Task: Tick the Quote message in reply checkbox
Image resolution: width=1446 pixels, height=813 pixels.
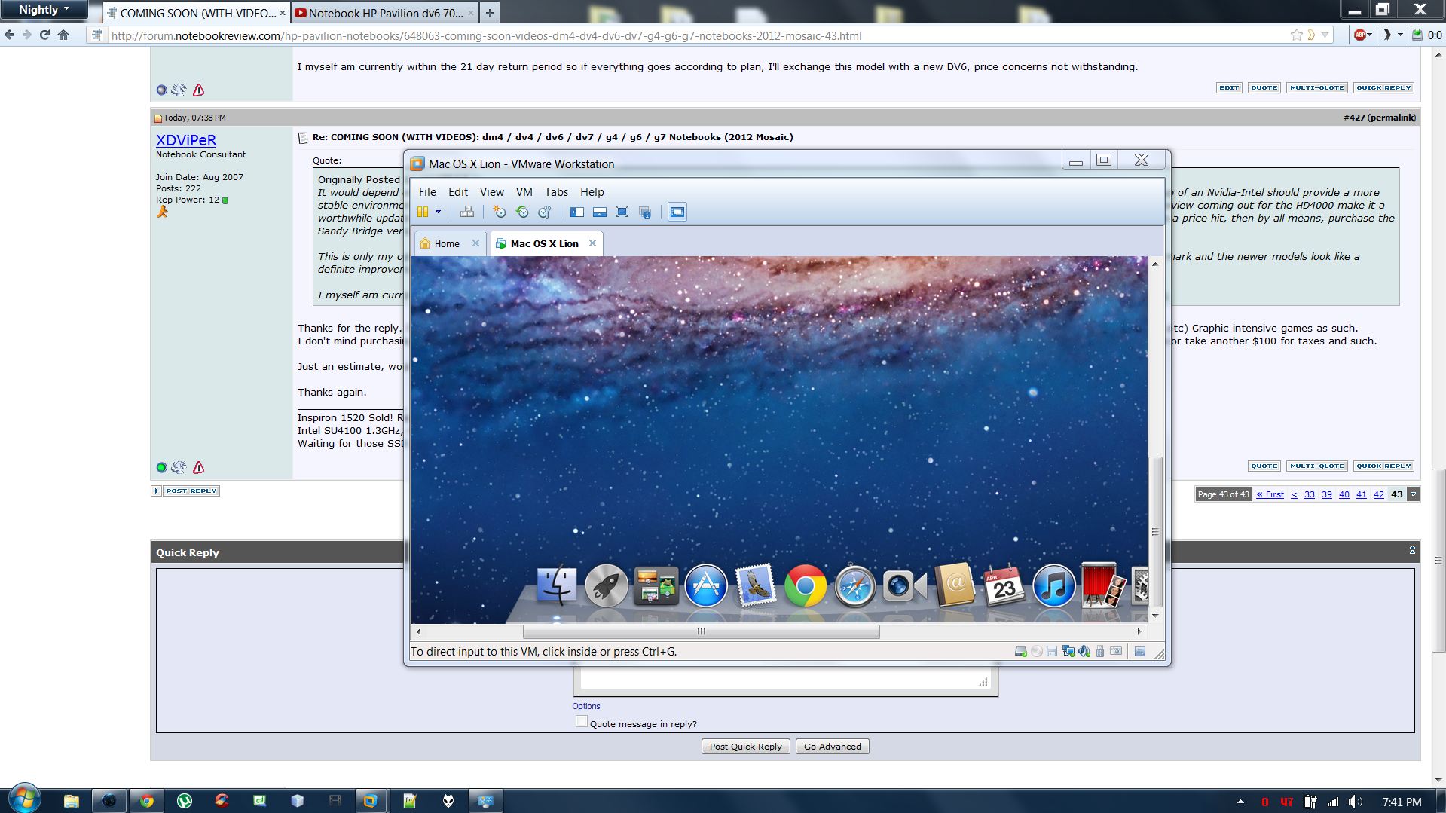Action: (x=581, y=722)
